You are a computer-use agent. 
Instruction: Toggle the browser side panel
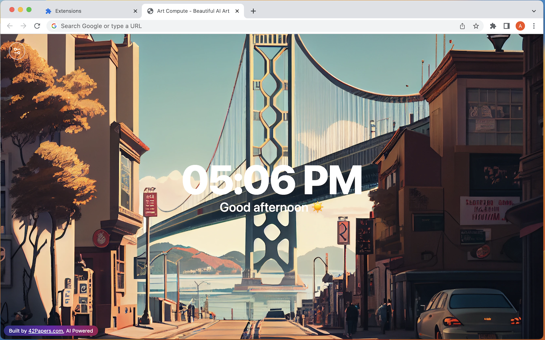pyautogui.click(x=507, y=26)
